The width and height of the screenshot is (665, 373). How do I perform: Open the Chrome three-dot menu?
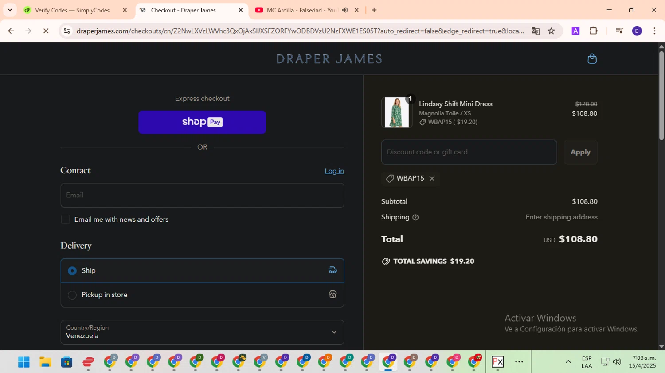pos(654,31)
